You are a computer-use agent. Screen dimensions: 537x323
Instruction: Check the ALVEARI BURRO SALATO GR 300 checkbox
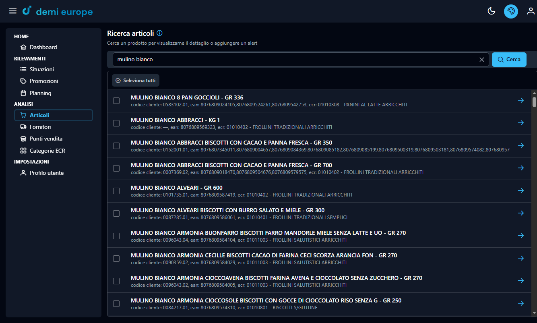click(116, 213)
